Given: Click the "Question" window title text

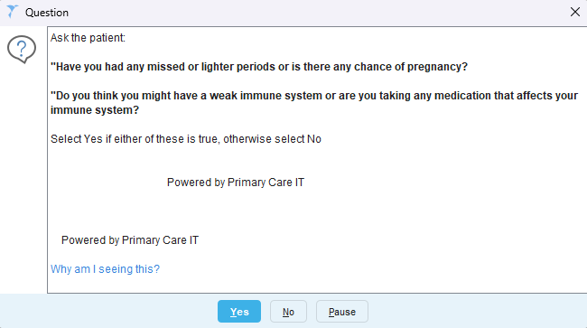Looking at the screenshot, I should (x=47, y=13).
